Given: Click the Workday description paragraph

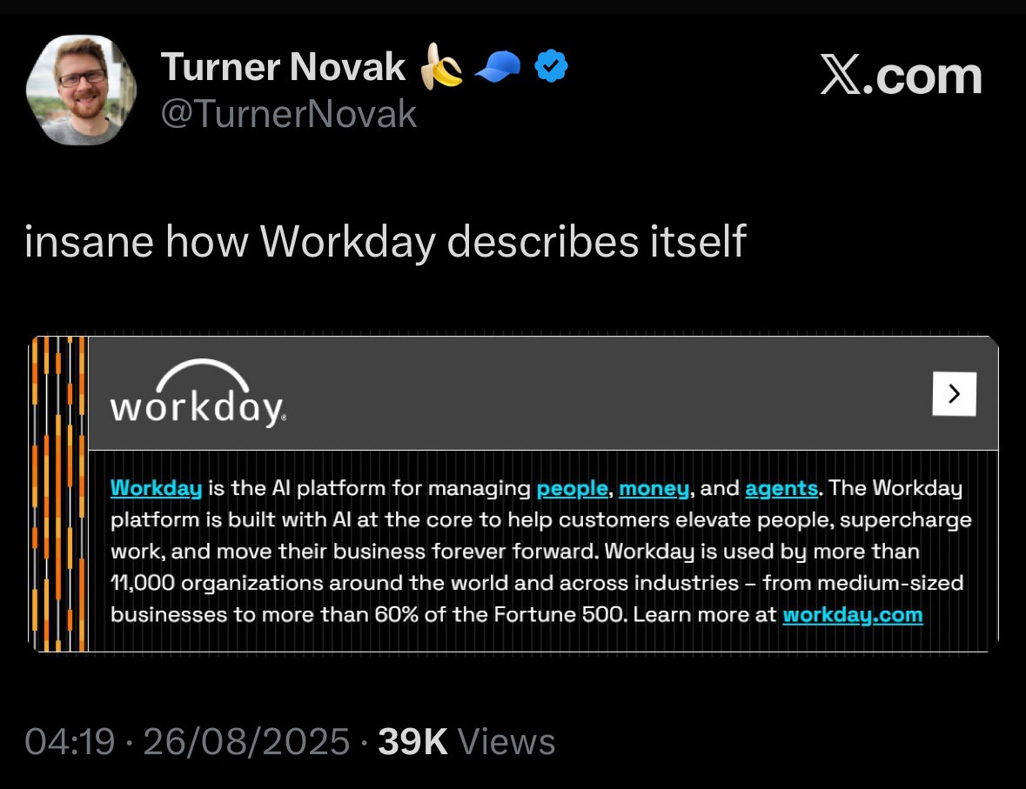Looking at the screenshot, I should pyautogui.click(x=540, y=552).
